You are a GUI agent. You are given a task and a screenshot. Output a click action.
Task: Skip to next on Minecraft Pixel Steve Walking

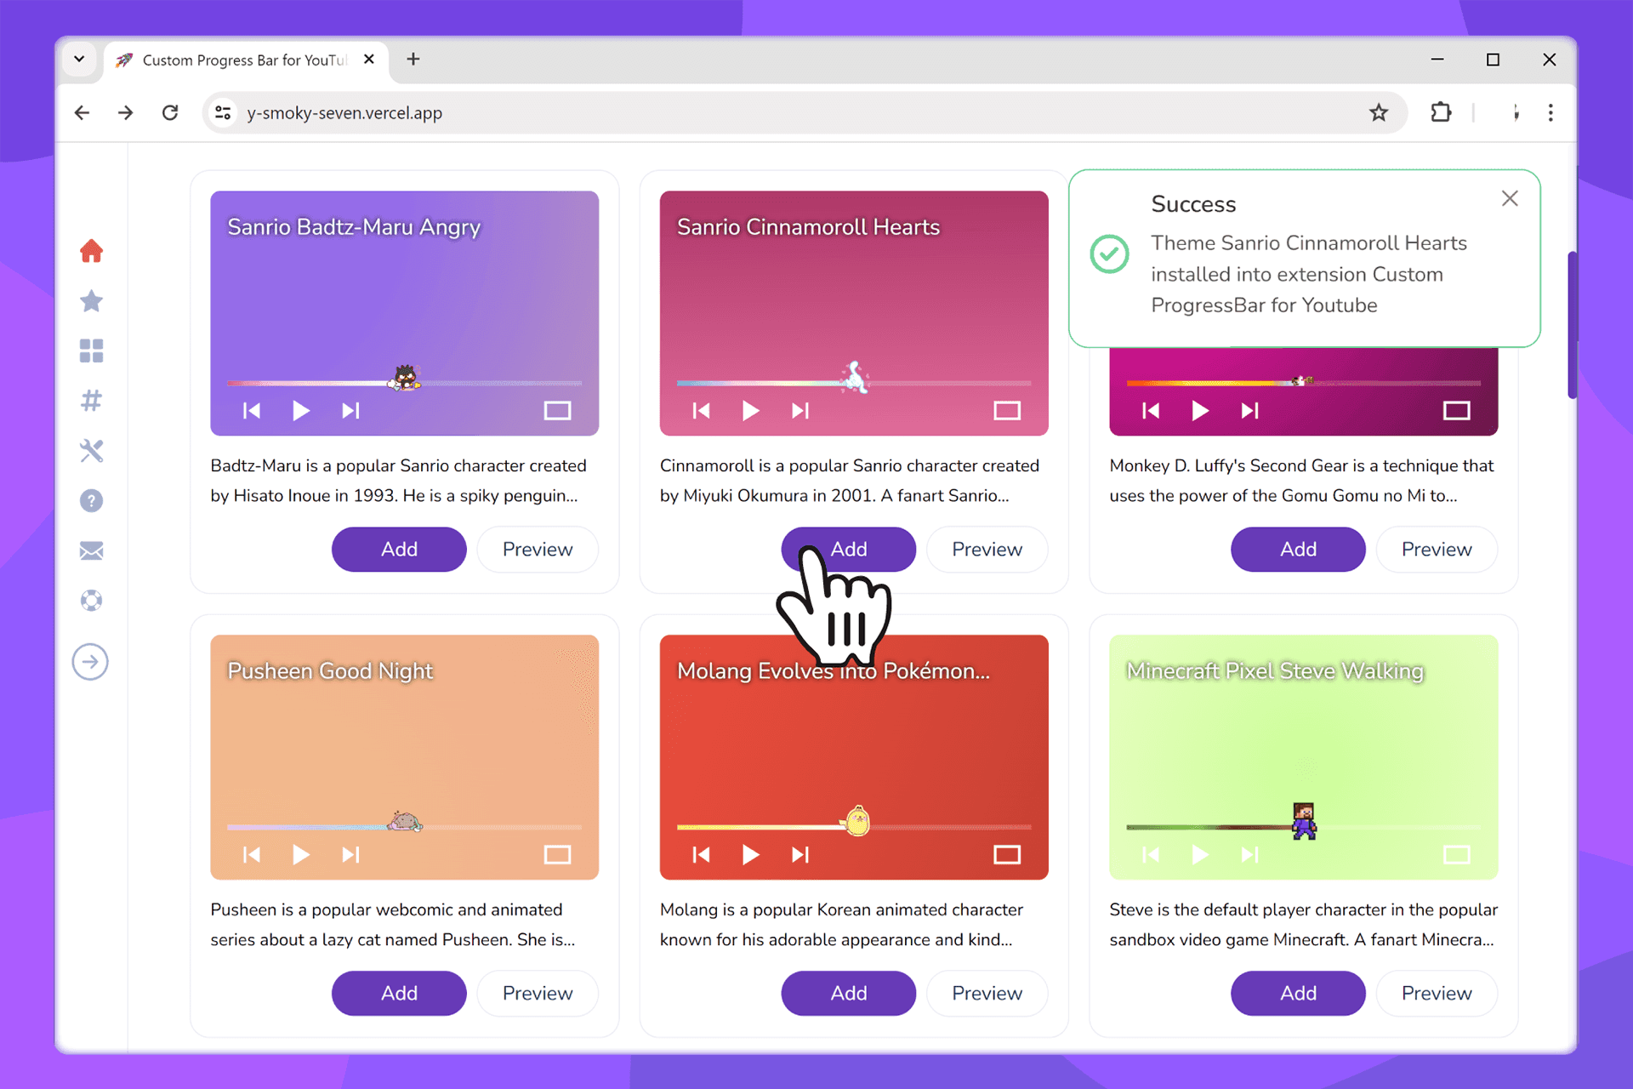[1249, 855]
